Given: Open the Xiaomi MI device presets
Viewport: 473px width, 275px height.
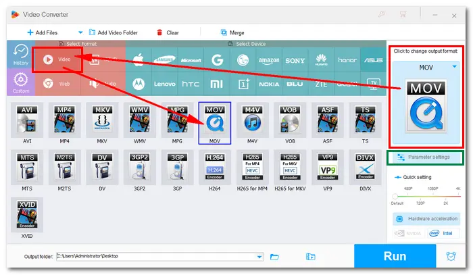Looking at the screenshot, I should pyautogui.click(x=217, y=84).
